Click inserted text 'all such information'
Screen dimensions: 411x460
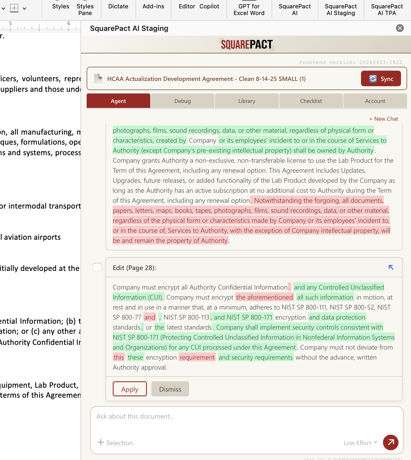pos(325,297)
